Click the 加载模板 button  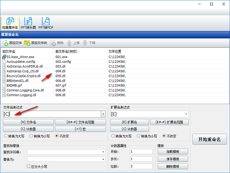coord(173,152)
